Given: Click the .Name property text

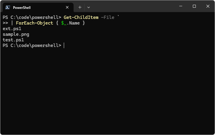Looking at the screenshot, I should pos(73,23).
